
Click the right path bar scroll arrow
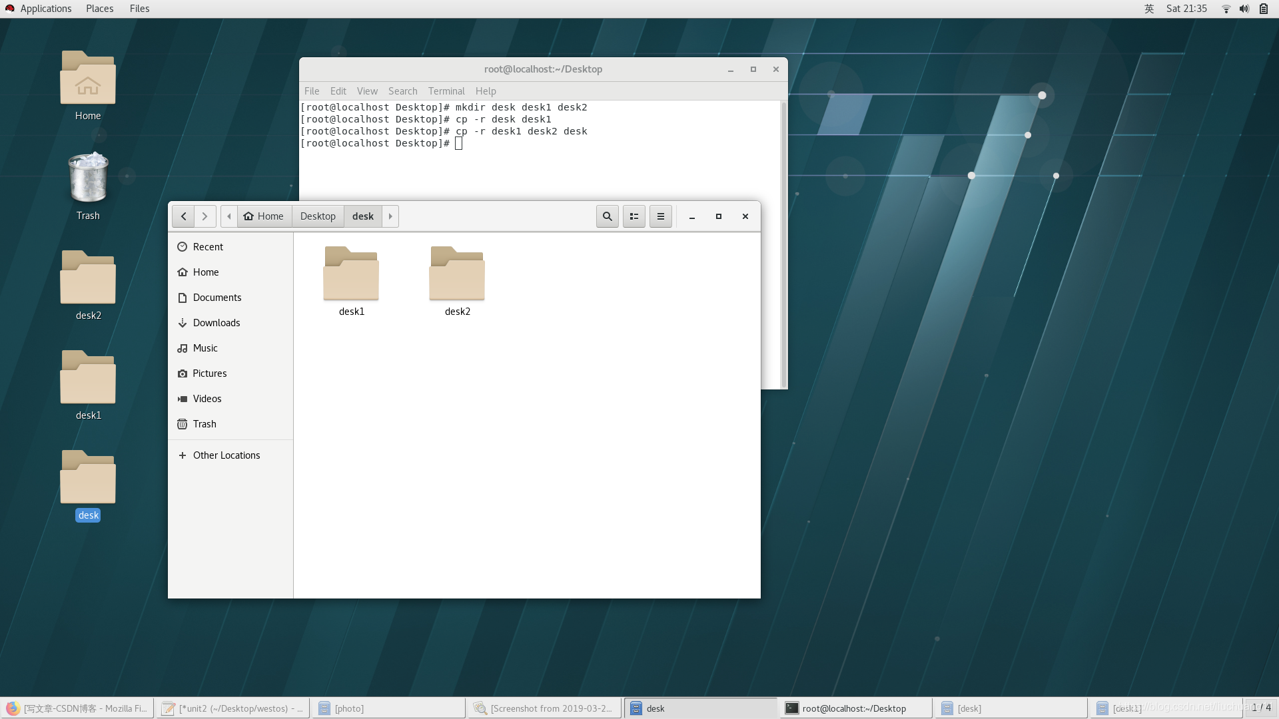pos(390,216)
